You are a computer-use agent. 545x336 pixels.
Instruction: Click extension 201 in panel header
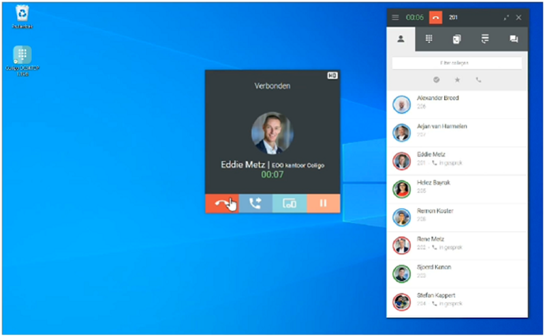453,18
